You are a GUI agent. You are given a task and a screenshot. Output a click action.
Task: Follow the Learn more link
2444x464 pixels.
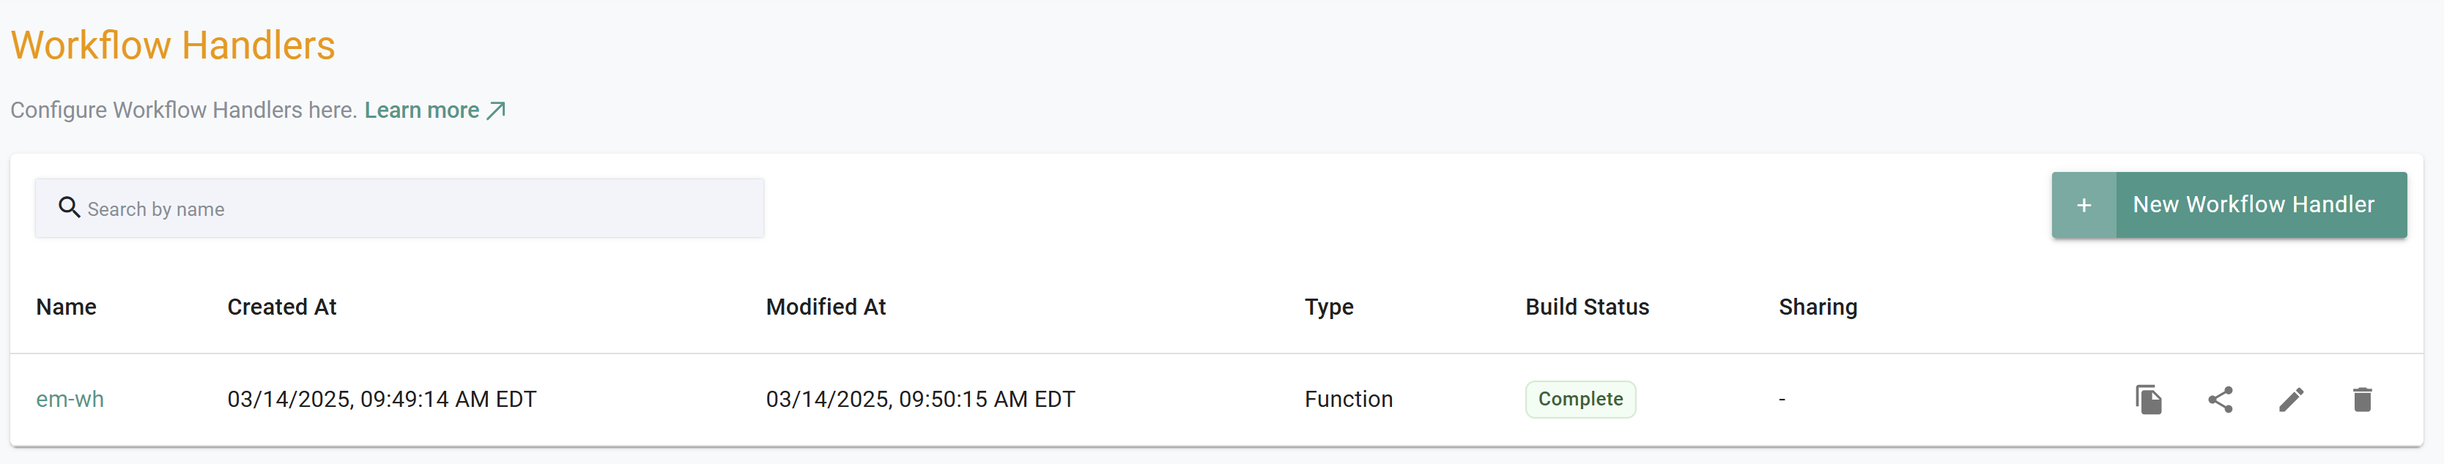421,110
